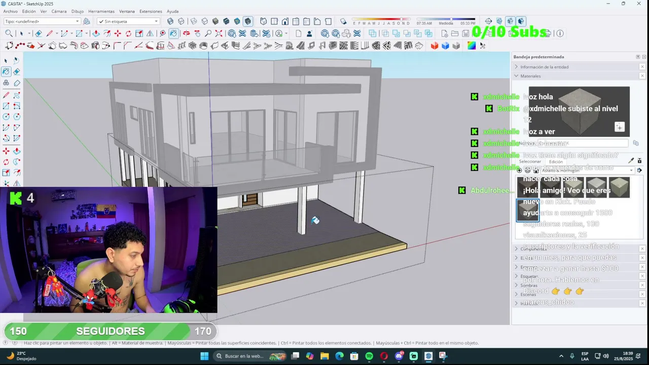Open the Sin etiqueta tag dropdown

tap(128, 21)
